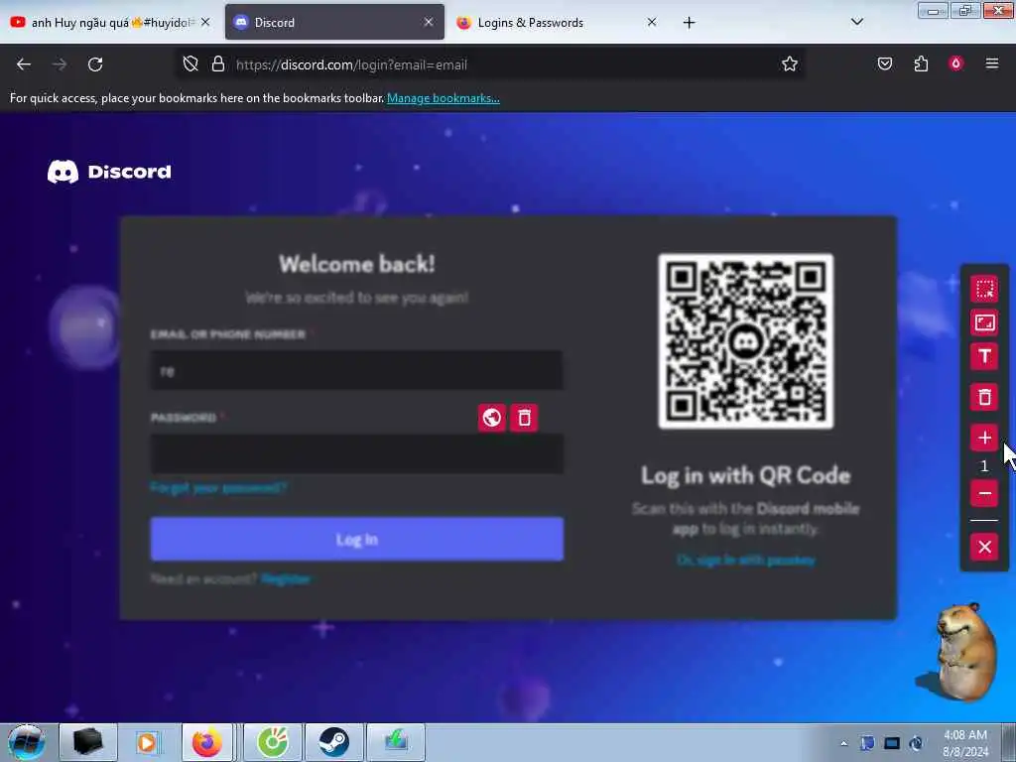The height and width of the screenshot is (762, 1016).
Task: Close the YouTube tab
Action: (205, 22)
